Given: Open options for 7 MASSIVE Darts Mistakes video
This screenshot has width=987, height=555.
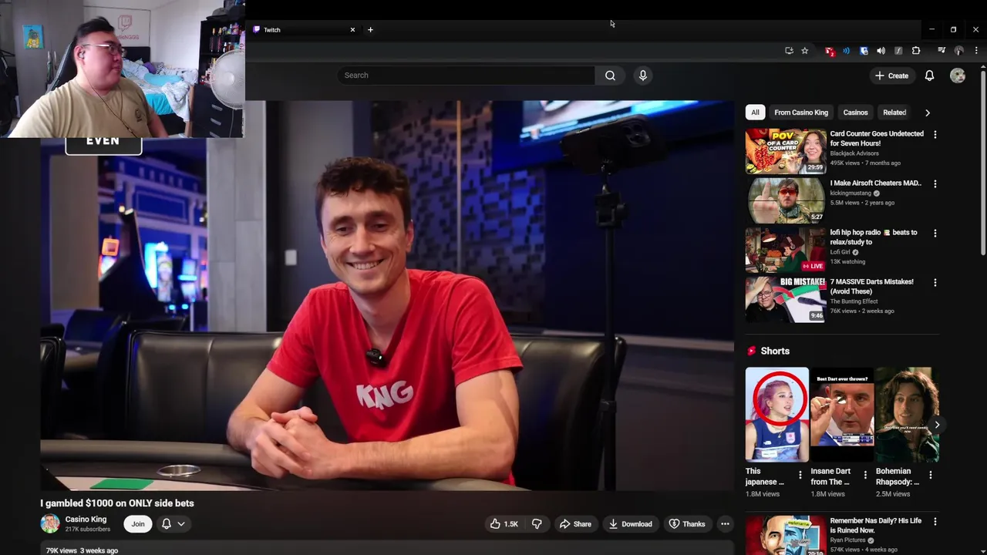Looking at the screenshot, I should click(935, 283).
